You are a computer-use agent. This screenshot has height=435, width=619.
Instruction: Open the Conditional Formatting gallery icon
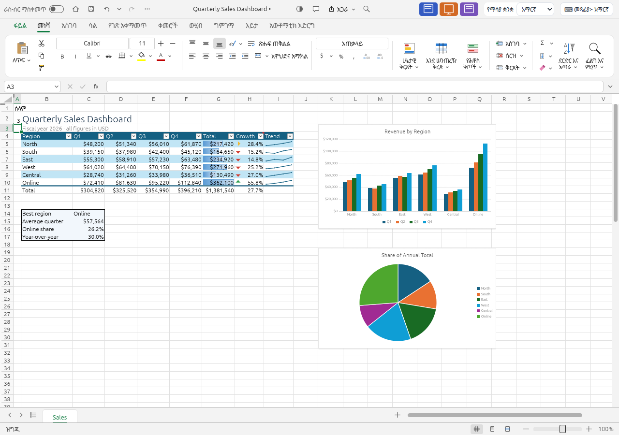(409, 48)
